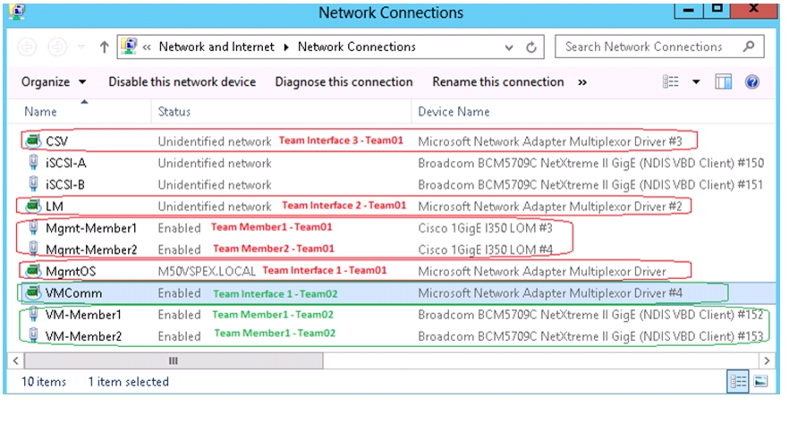The width and height of the screenshot is (789, 423).
Task: Click the VMComm adapter icon
Action: pyautogui.click(x=34, y=292)
